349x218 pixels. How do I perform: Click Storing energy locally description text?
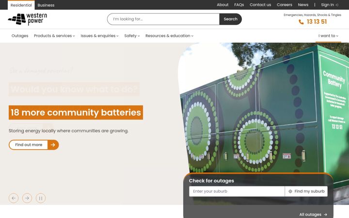pos(68,131)
